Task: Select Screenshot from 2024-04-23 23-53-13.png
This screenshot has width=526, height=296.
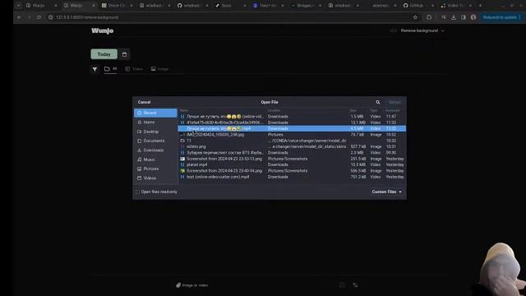Action: point(292,159)
